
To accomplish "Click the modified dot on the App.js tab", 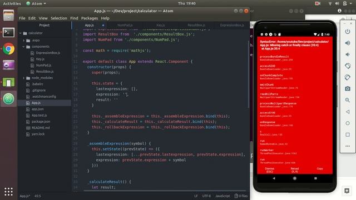I will 103,25.
